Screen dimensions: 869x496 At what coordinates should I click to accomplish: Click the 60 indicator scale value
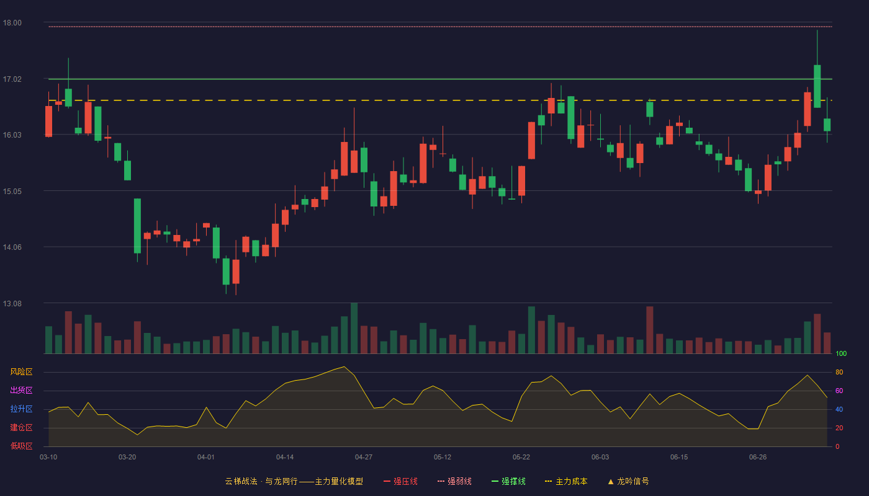(839, 391)
